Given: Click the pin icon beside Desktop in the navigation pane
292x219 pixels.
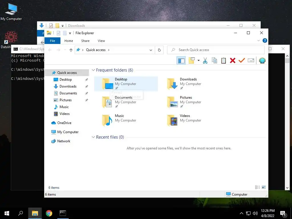Looking at the screenshot, I should (87, 80).
